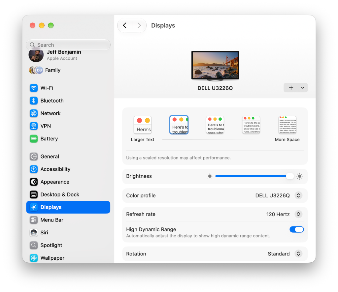This screenshot has width=338, height=292.
Task: Click the scaled resolution performance note
Action: point(178,158)
